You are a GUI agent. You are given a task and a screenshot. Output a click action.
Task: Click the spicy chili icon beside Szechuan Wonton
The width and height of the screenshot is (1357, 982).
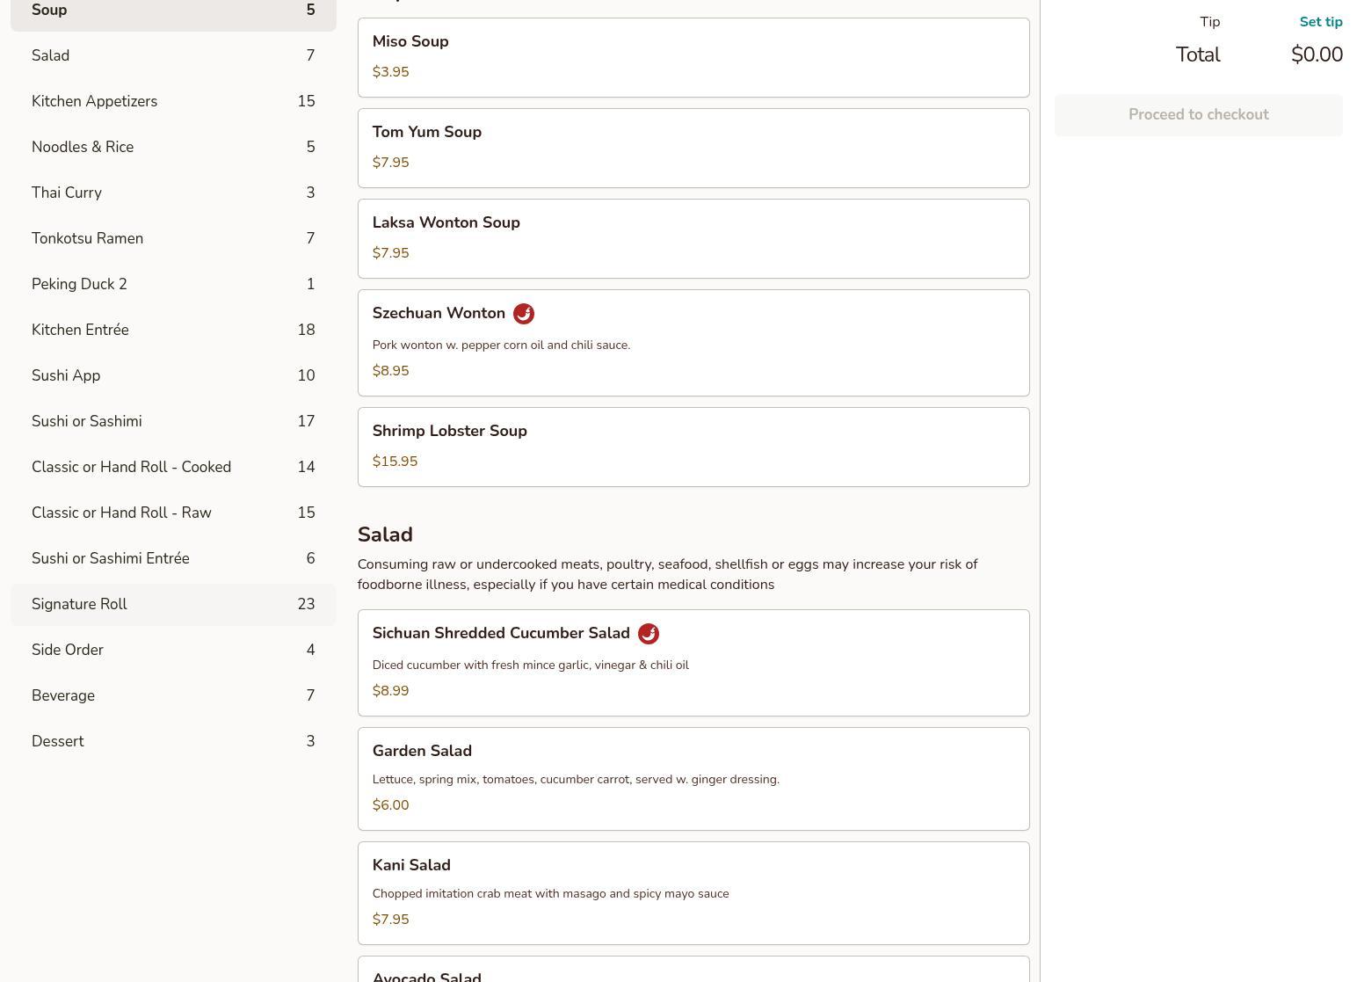tap(523, 314)
